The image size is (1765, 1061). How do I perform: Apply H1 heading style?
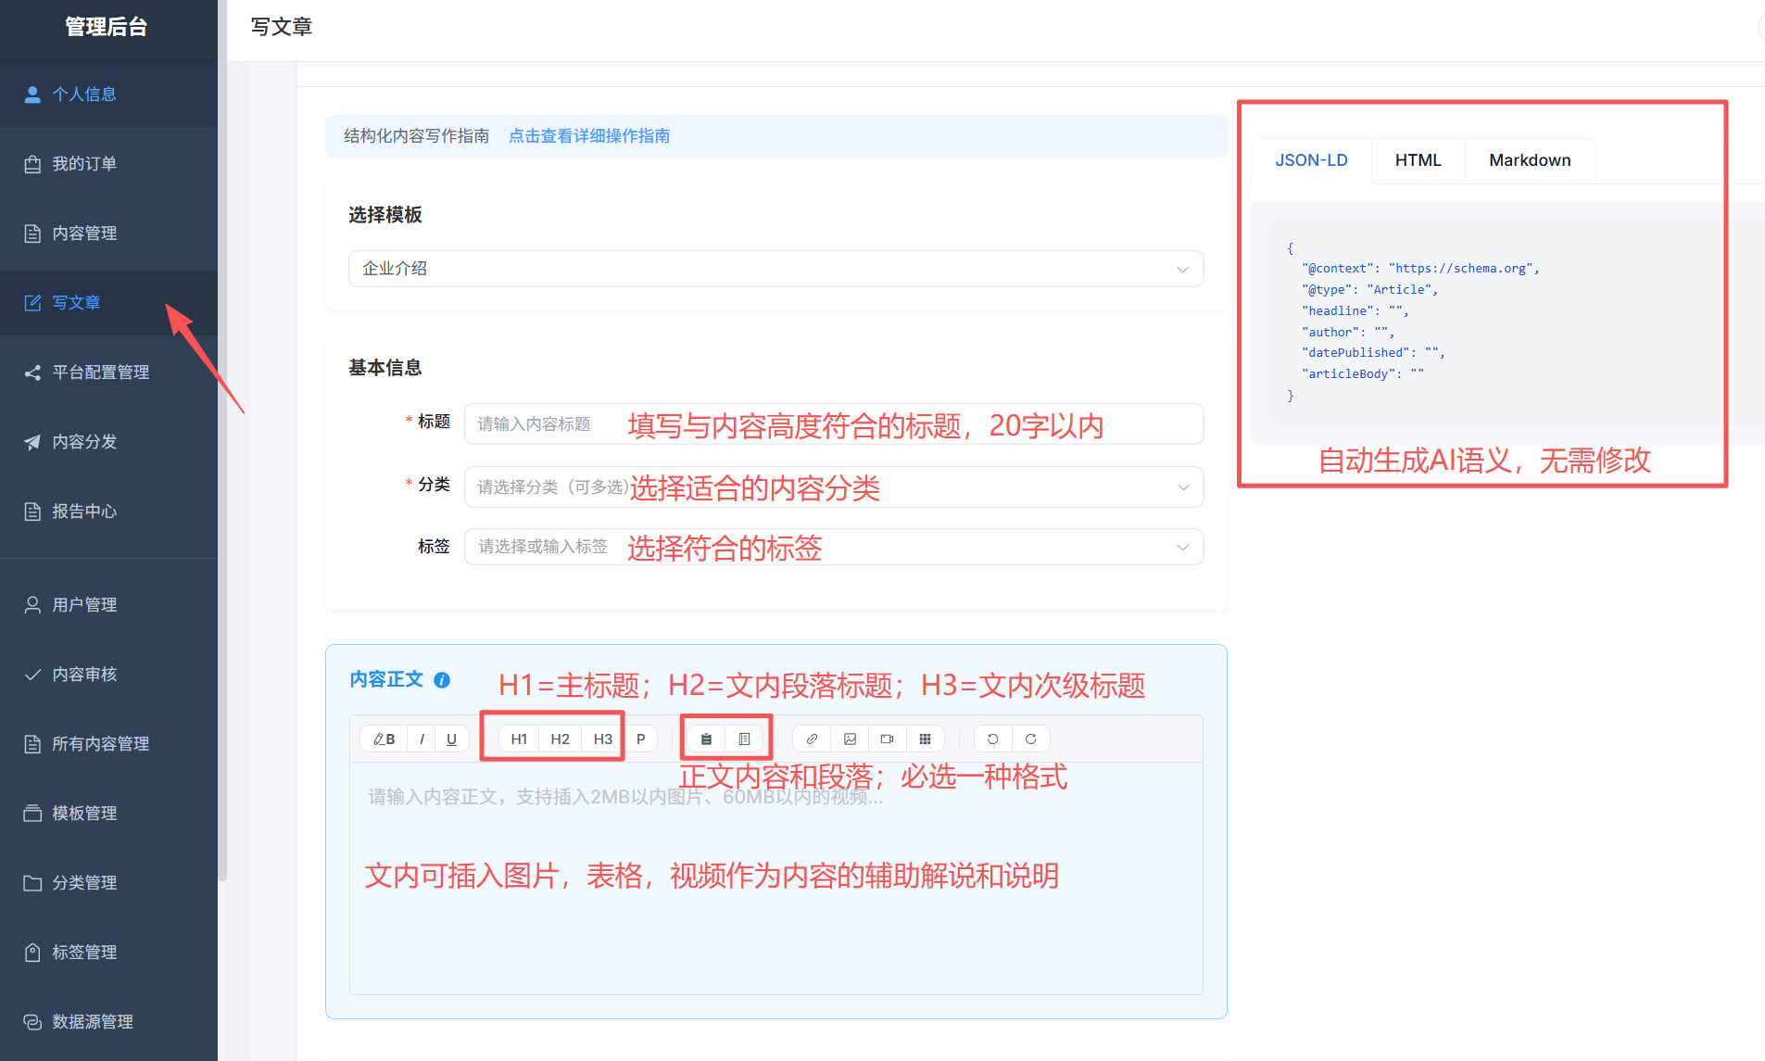point(519,739)
